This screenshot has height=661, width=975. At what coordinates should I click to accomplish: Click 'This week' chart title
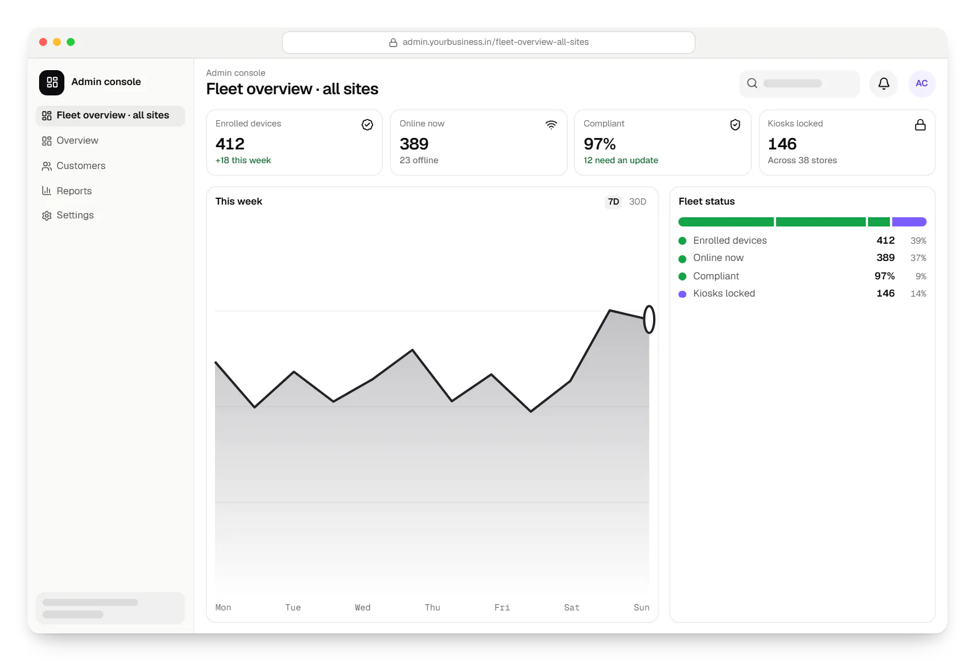239,202
